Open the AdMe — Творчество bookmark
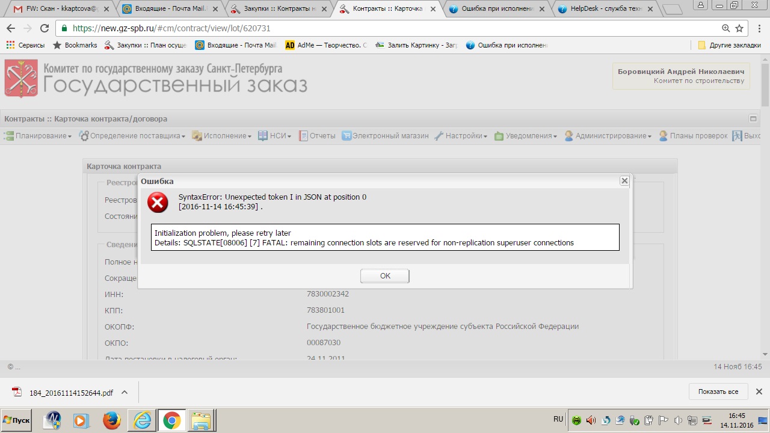Image resolution: width=770 pixels, height=433 pixels. click(325, 45)
